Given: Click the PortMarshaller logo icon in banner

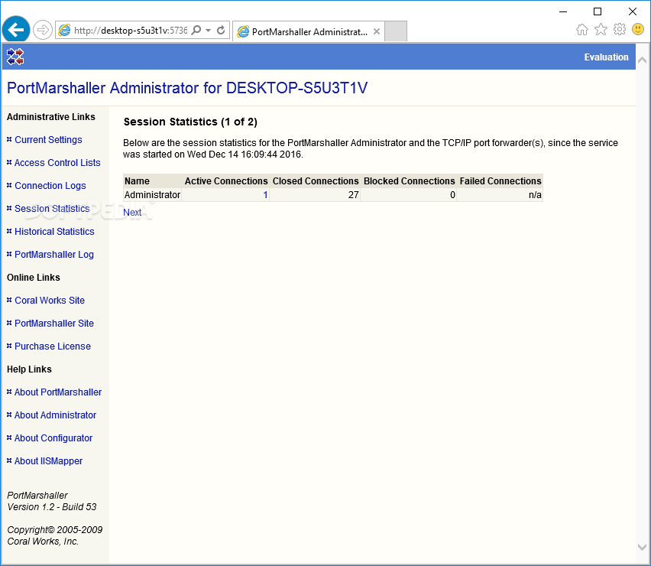Looking at the screenshot, I should tap(15, 57).
